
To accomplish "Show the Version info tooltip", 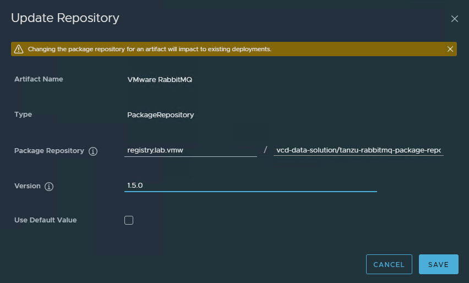I will pyautogui.click(x=49, y=187).
